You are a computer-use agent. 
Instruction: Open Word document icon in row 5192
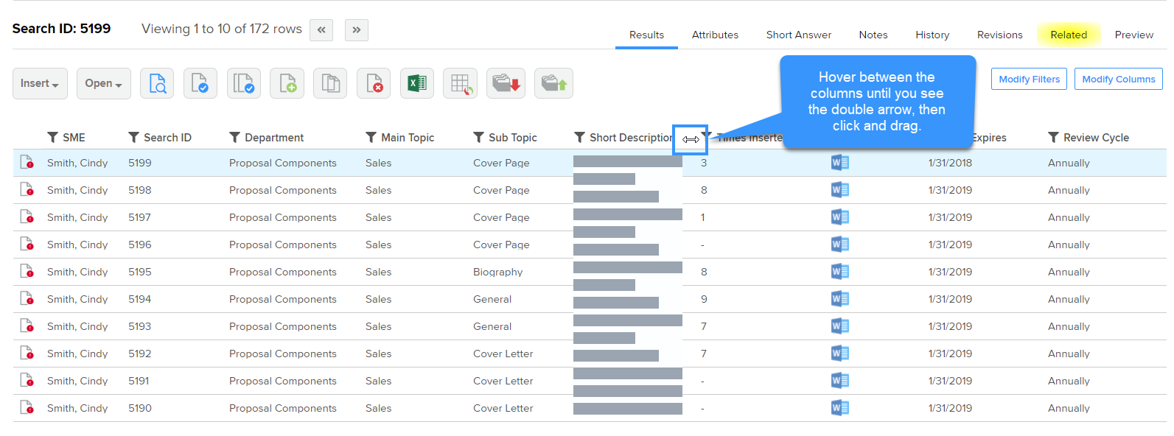[x=839, y=354]
